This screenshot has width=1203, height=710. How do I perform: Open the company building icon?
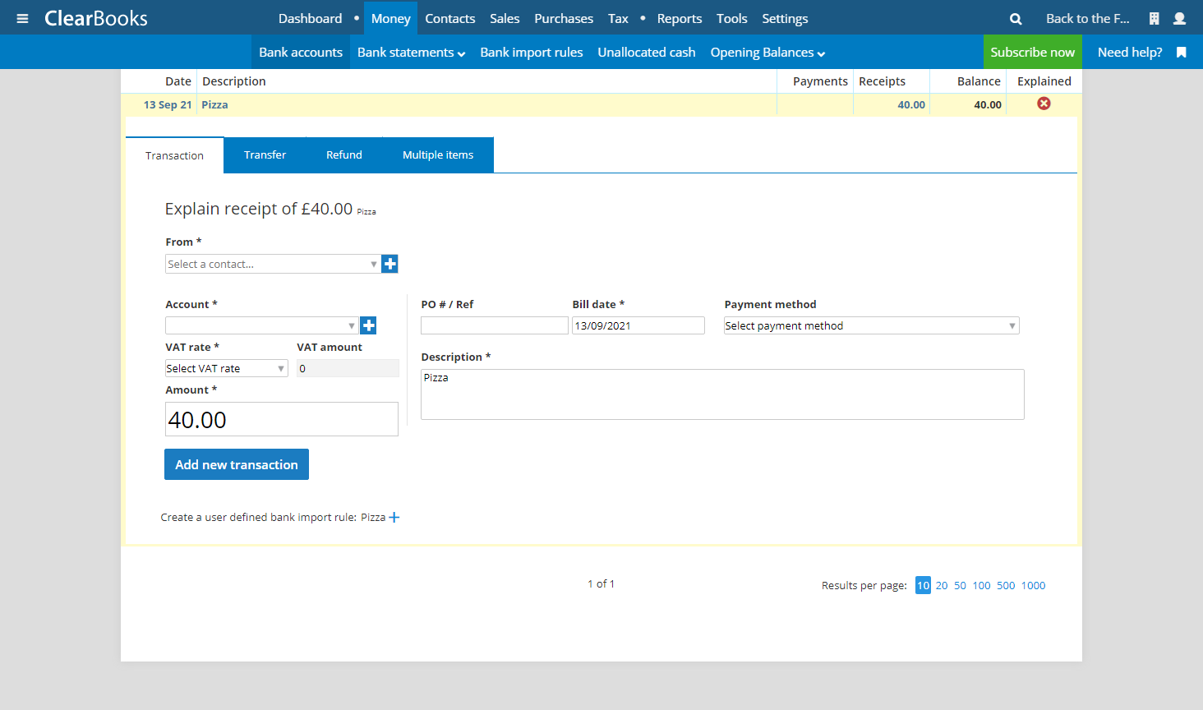pyautogui.click(x=1154, y=18)
